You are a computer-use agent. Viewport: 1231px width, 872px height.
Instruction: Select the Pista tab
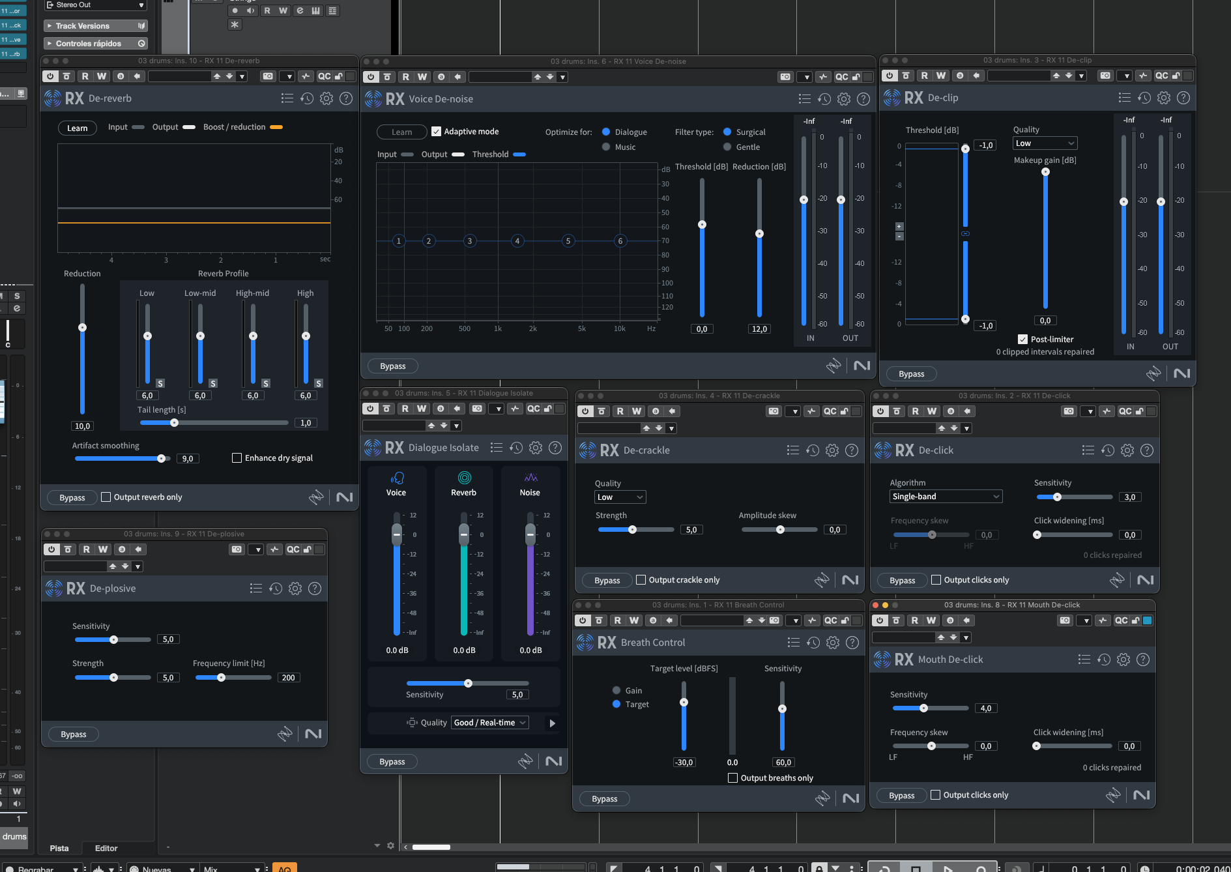click(x=59, y=848)
